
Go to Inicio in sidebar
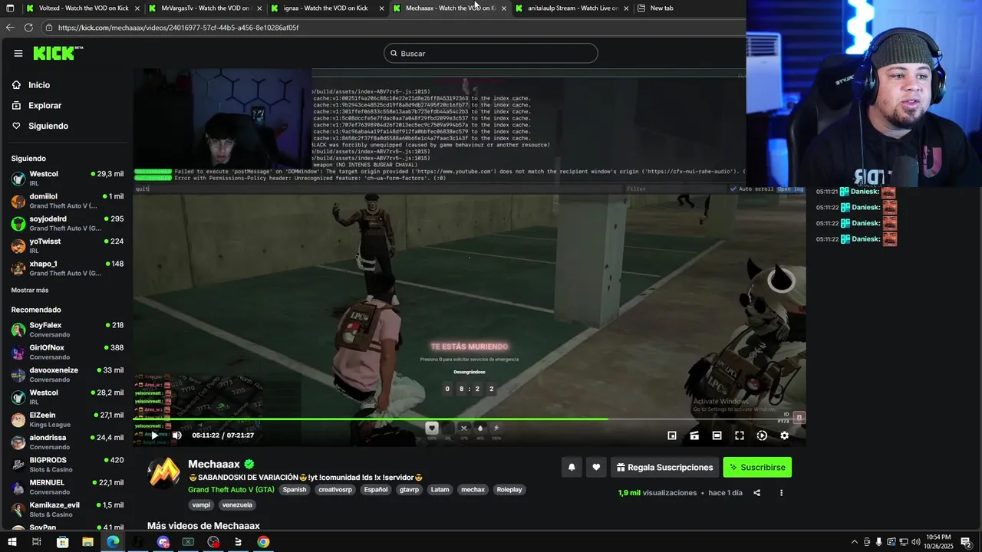(x=39, y=85)
